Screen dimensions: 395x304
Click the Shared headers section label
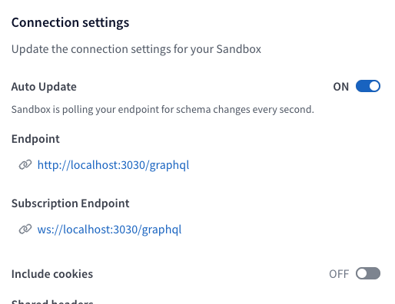[52, 302]
